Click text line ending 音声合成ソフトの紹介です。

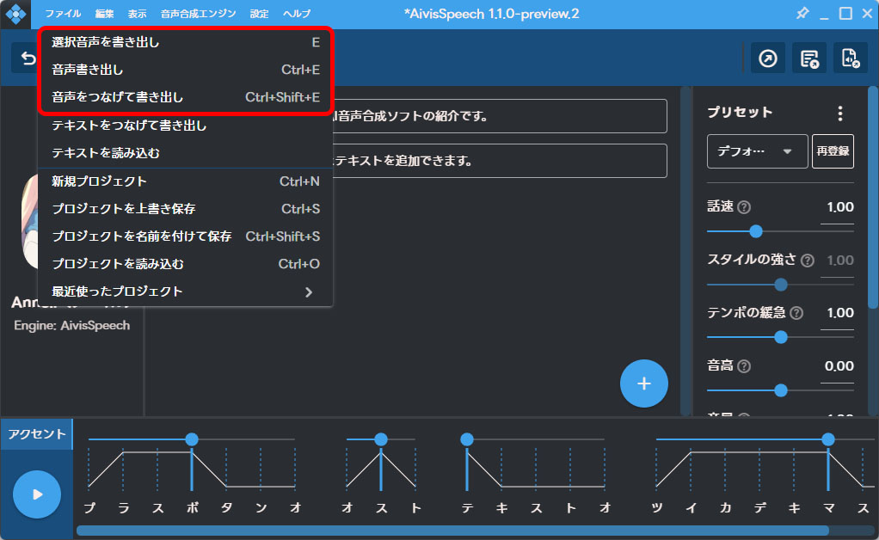(x=500, y=116)
